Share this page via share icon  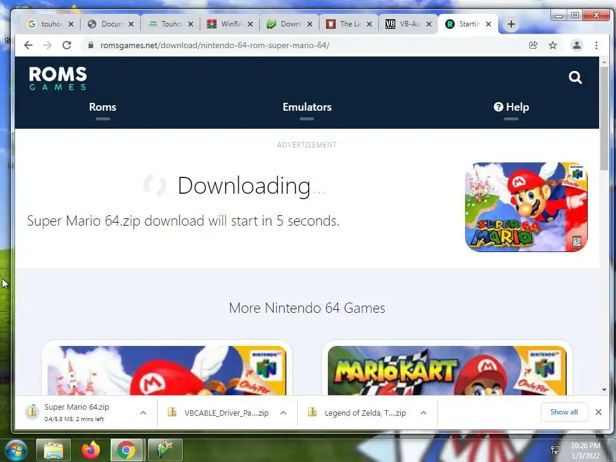pyautogui.click(x=533, y=45)
